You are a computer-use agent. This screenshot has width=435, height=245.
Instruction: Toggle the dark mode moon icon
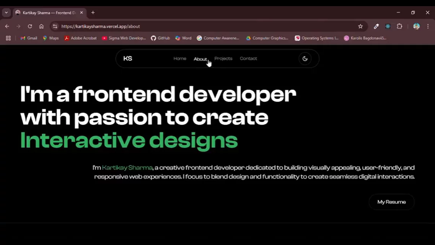(305, 59)
